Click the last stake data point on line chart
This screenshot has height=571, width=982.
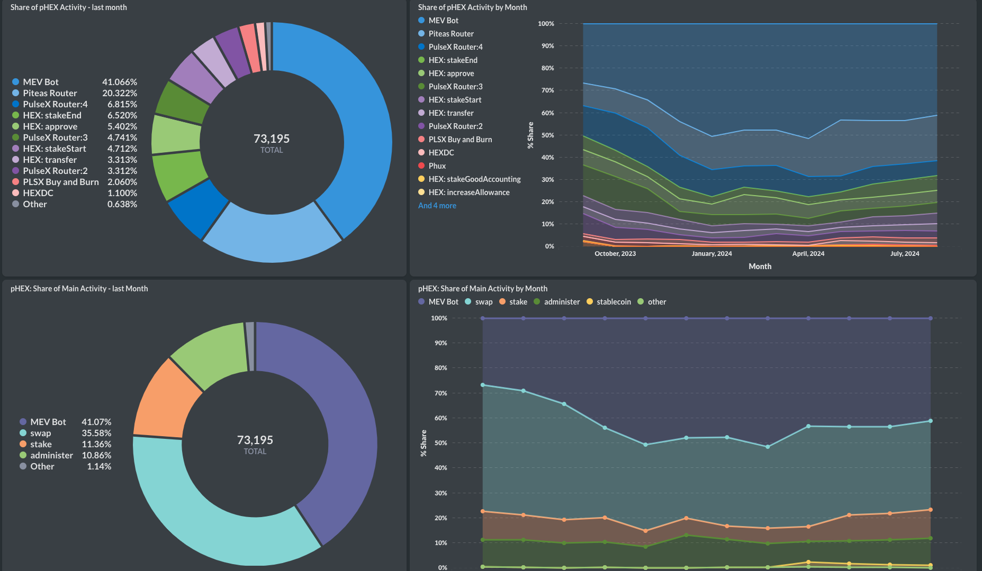point(931,510)
